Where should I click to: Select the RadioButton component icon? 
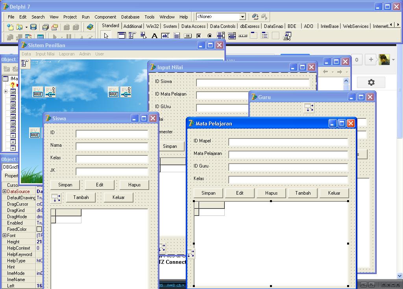click(x=210, y=35)
